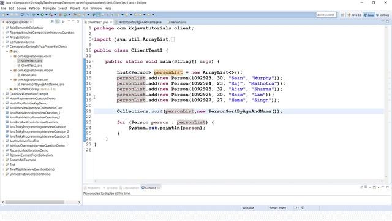Select the RecursionAndIterationDemo project
This screenshot has width=392, height=221.
(x=29, y=150)
